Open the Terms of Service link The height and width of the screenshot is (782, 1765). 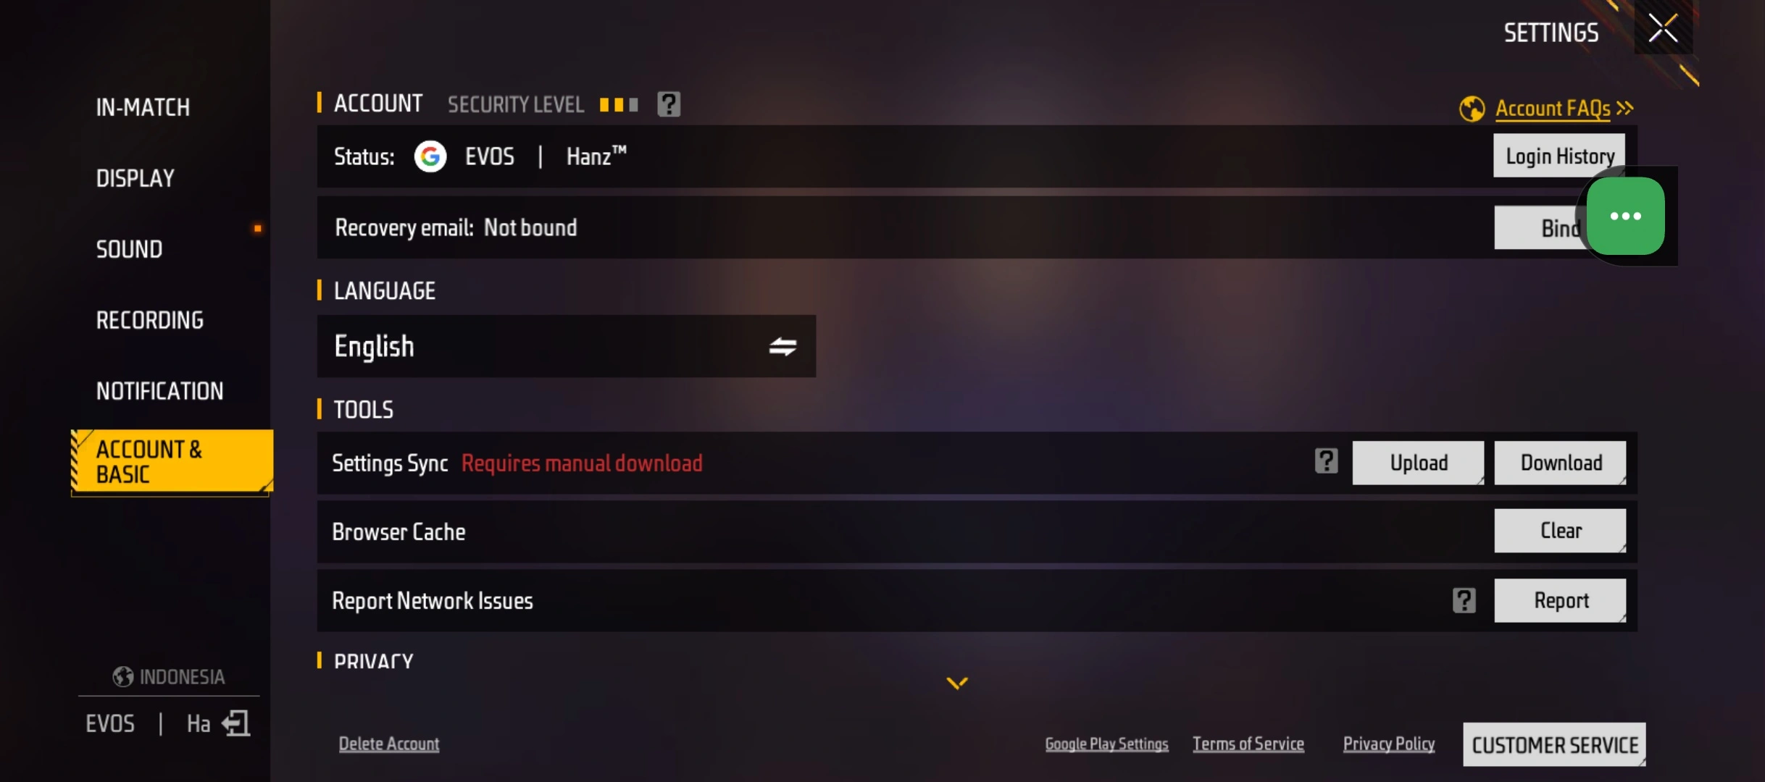pyautogui.click(x=1248, y=744)
